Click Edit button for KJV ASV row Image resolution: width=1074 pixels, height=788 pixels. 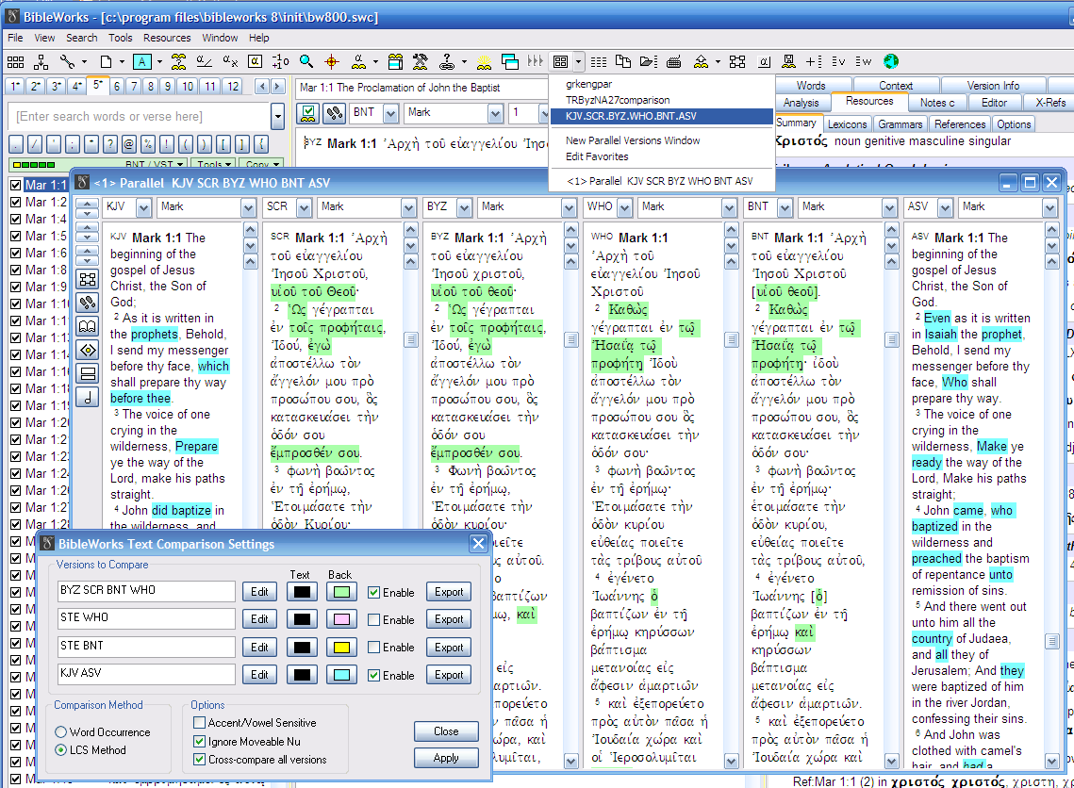click(258, 675)
